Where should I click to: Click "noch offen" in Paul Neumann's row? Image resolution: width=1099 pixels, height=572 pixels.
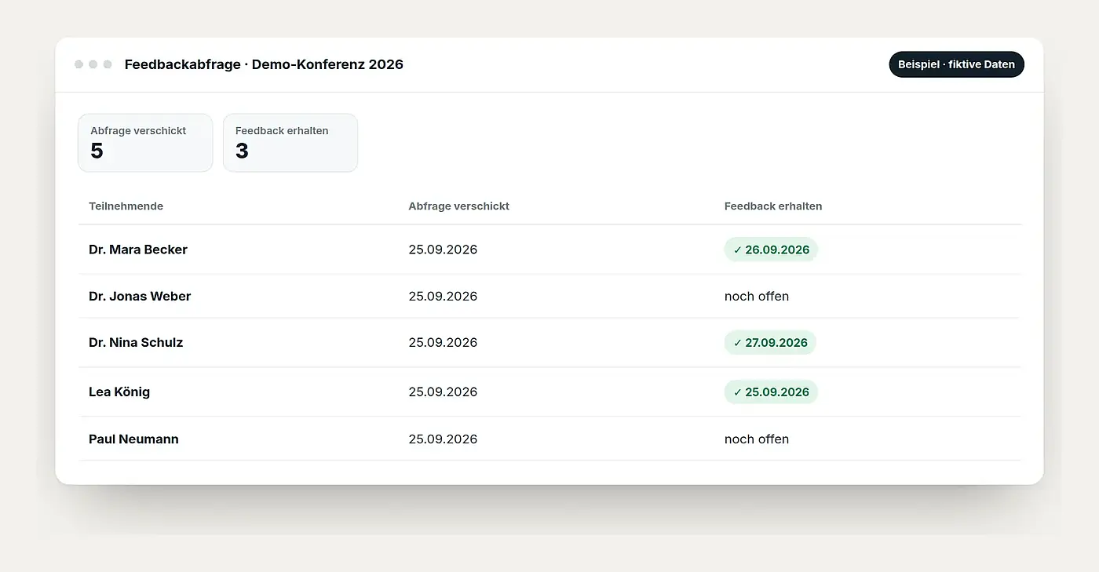(x=757, y=439)
